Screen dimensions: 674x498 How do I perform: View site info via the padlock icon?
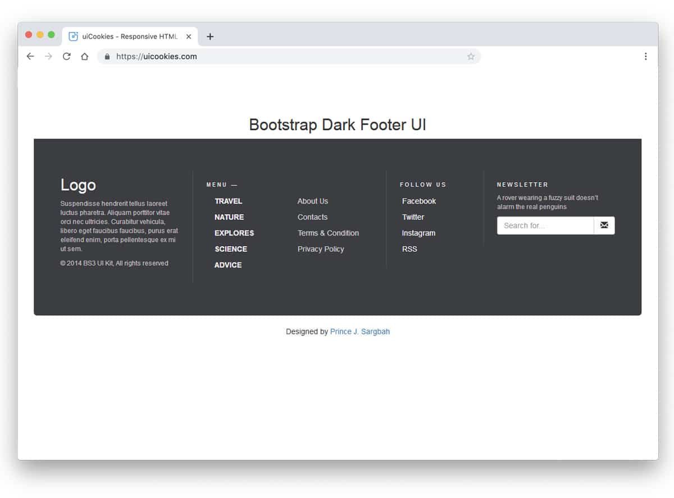pyautogui.click(x=107, y=56)
